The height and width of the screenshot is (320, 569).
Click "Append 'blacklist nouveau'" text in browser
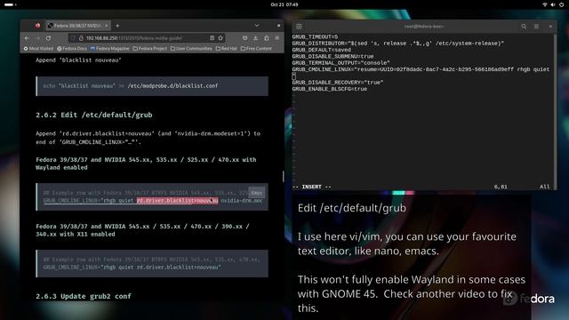coord(78,60)
